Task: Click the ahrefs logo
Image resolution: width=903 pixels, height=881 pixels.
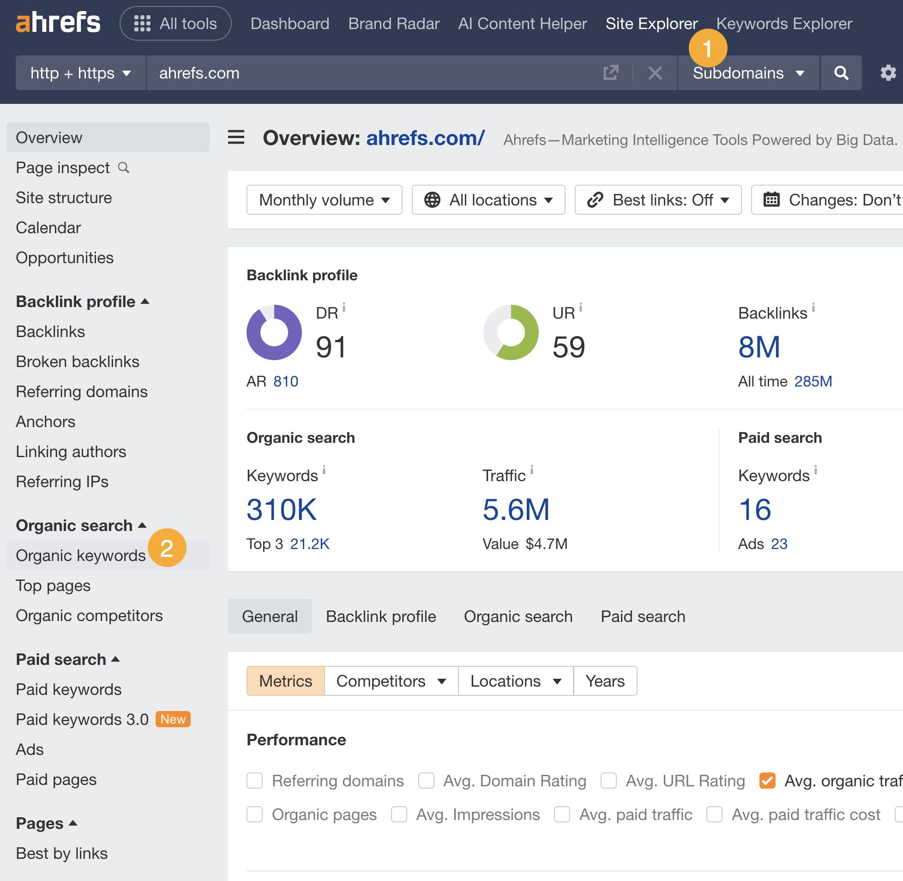Action: (57, 22)
